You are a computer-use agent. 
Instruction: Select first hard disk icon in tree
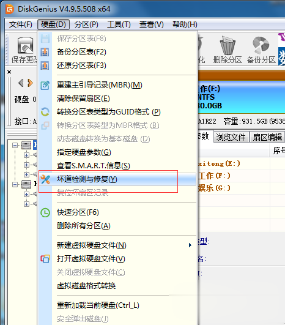[x=26, y=145]
